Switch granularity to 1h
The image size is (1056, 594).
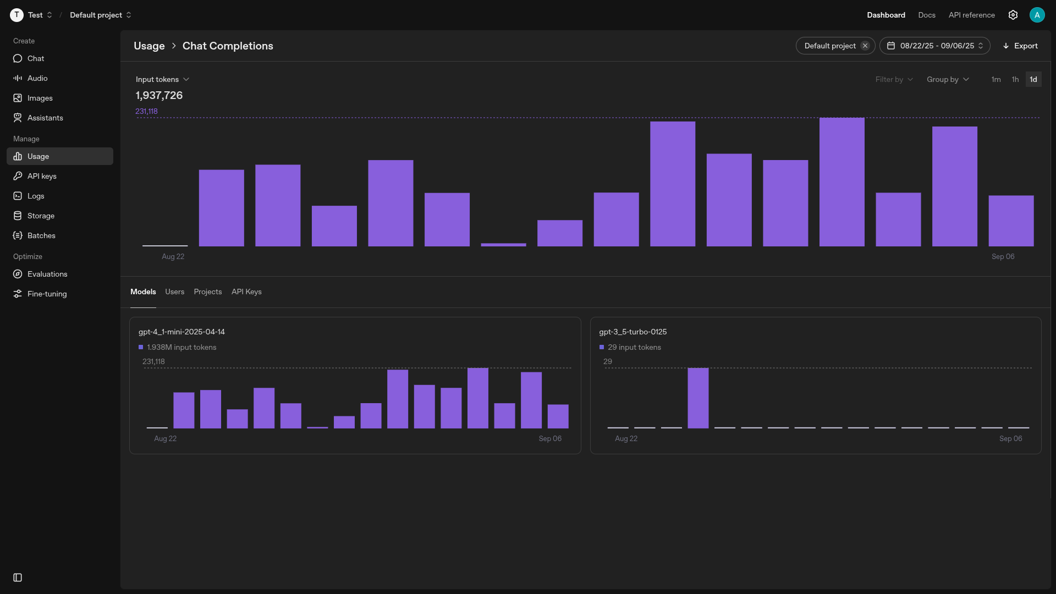pyautogui.click(x=1015, y=79)
